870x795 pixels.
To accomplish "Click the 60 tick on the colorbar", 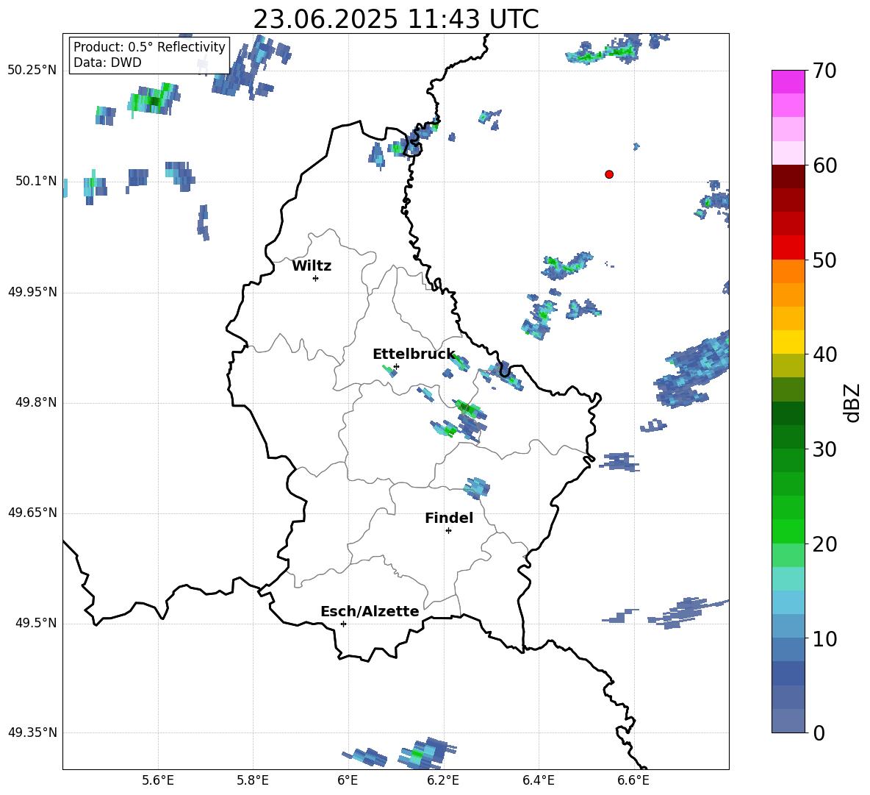I will [x=824, y=165].
